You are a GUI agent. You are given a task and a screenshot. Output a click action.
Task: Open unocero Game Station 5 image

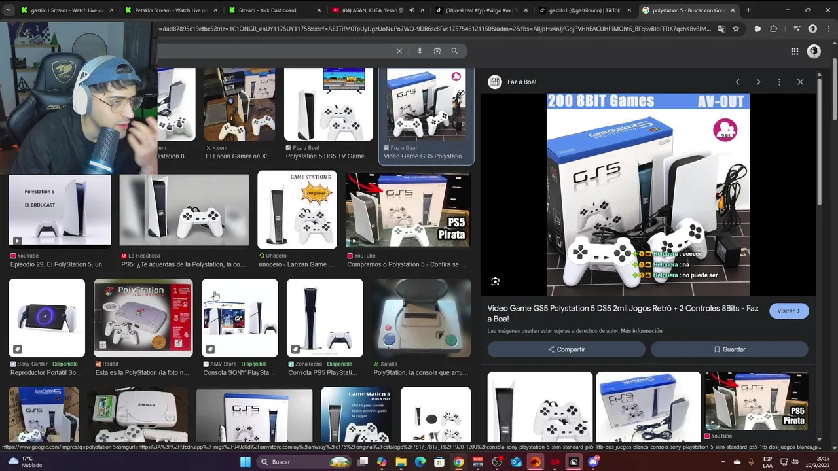297,210
